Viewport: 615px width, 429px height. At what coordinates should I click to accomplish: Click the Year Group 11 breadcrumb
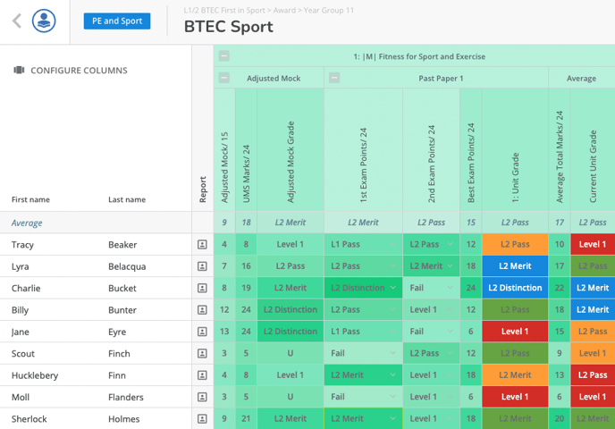(329, 9)
